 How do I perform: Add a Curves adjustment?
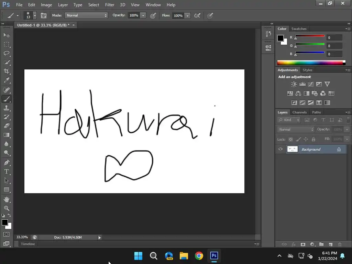(x=311, y=84)
